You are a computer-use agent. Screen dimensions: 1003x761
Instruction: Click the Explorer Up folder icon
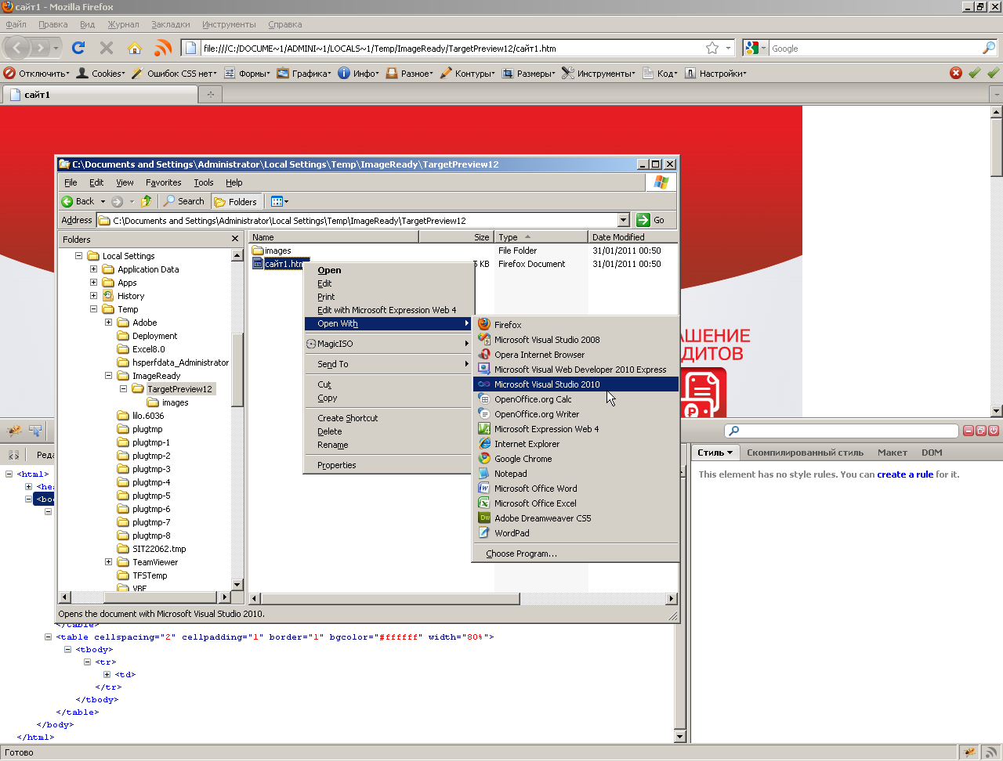point(146,201)
